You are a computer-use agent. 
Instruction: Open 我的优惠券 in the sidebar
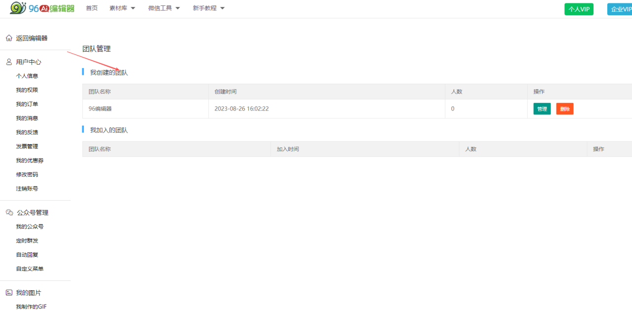pyautogui.click(x=30, y=161)
